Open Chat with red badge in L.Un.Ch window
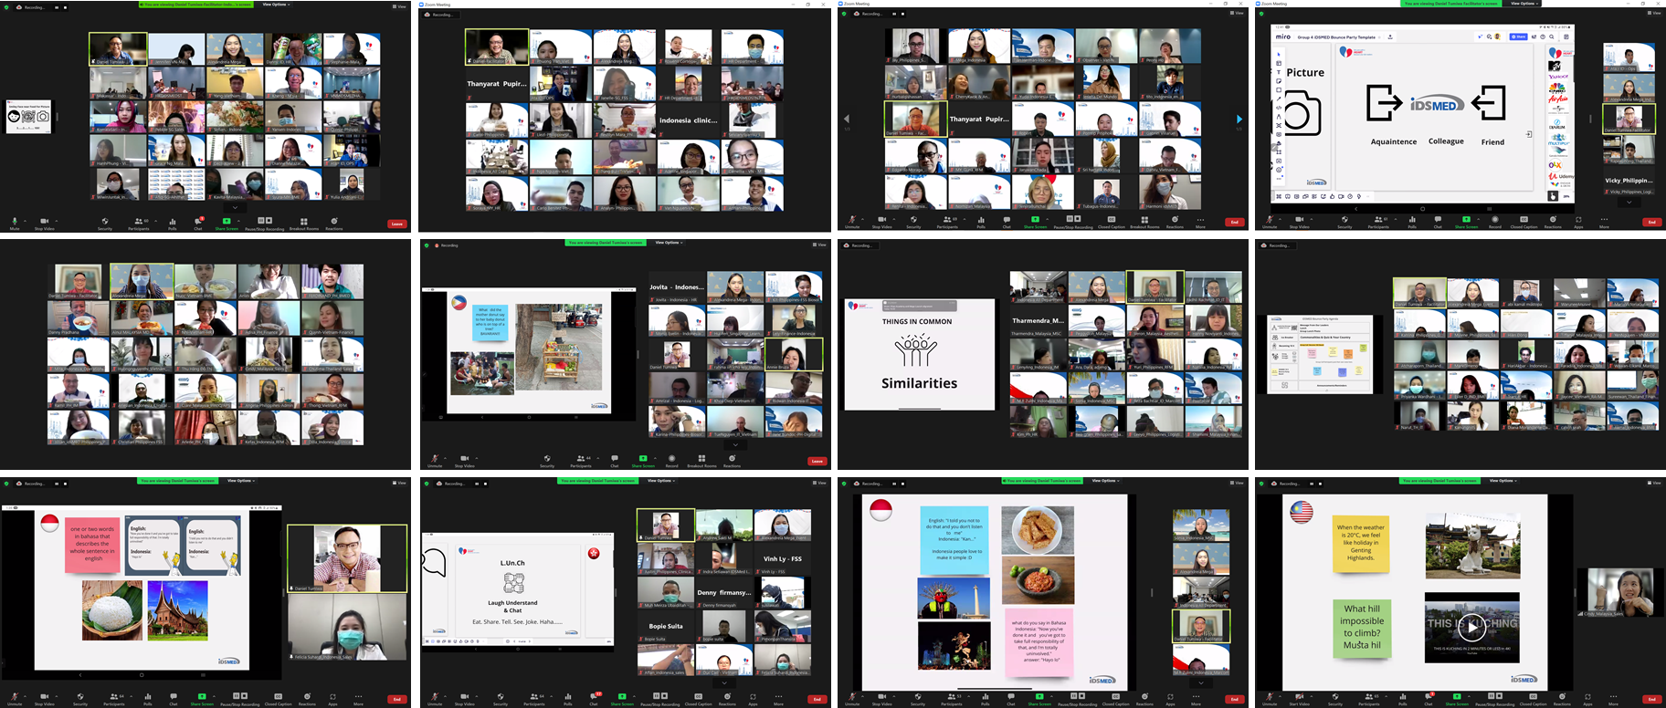This screenshot has height=708, width=1666. (594, 699)
